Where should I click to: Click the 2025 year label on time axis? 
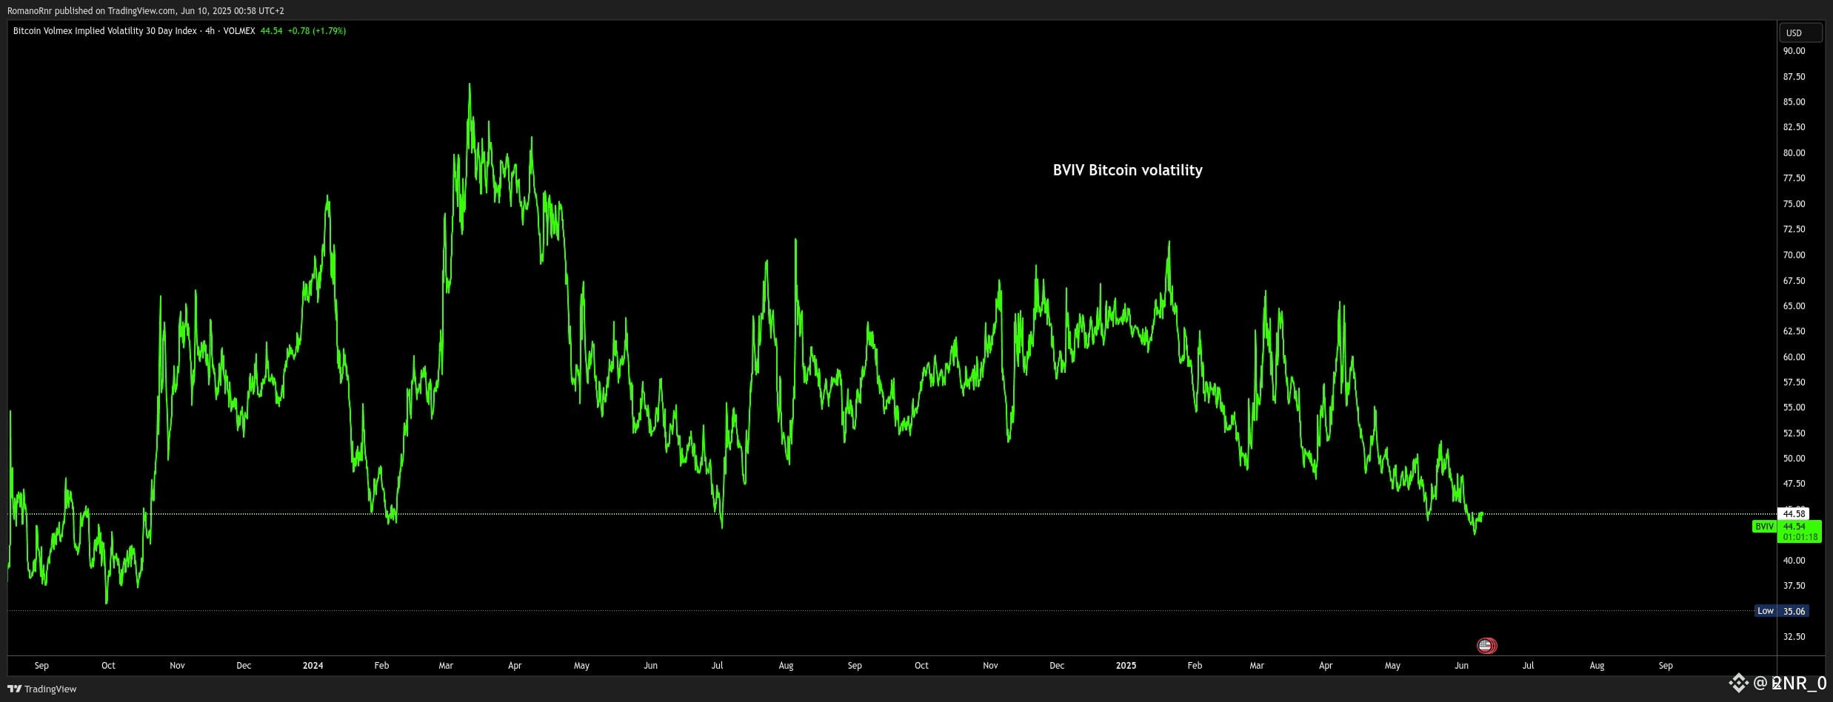(1126, 666)
